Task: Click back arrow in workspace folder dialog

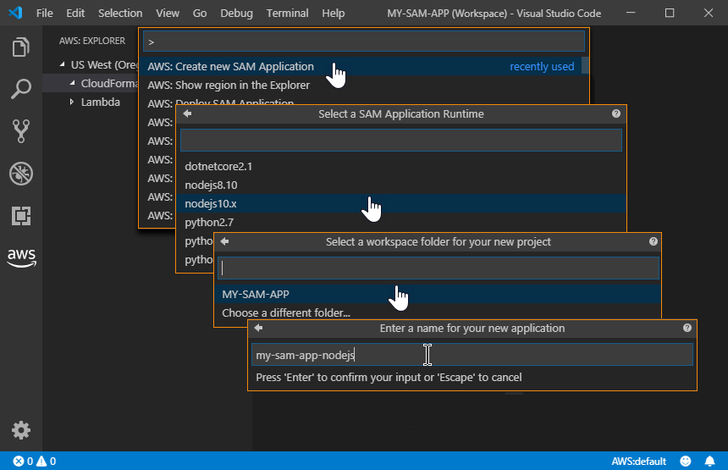Action: (x=224, y=242)
